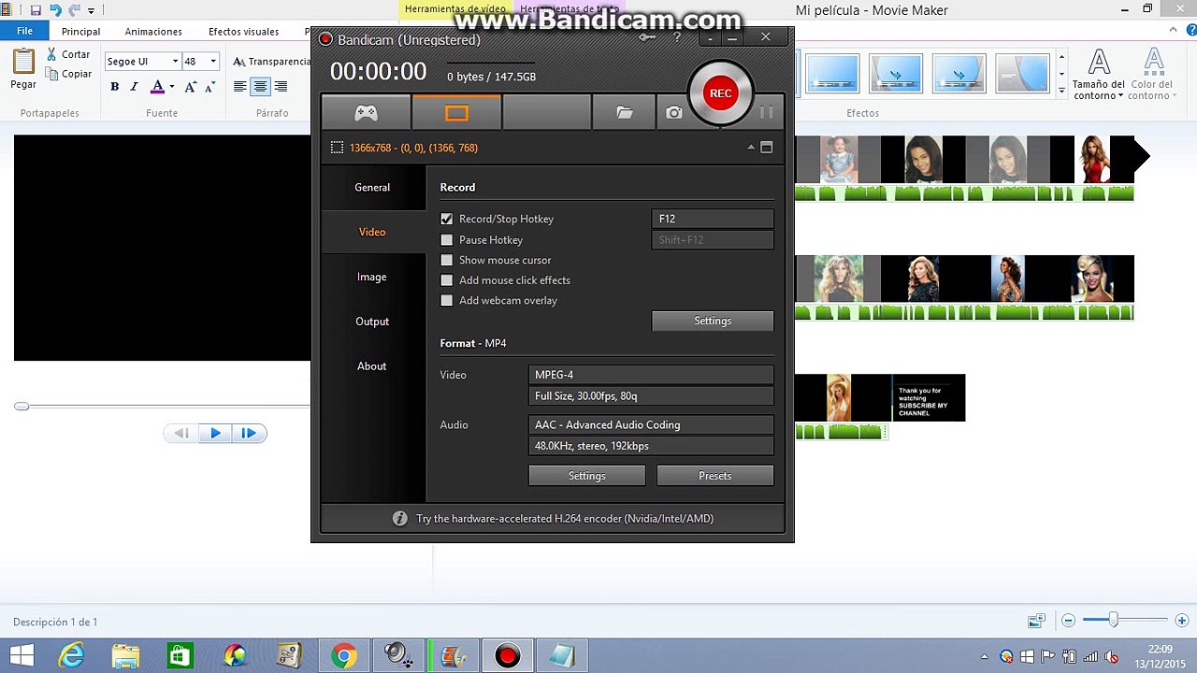The image size is (1197, 673).
Task: Align text right in Párrafo group
Action: point(281,87)
